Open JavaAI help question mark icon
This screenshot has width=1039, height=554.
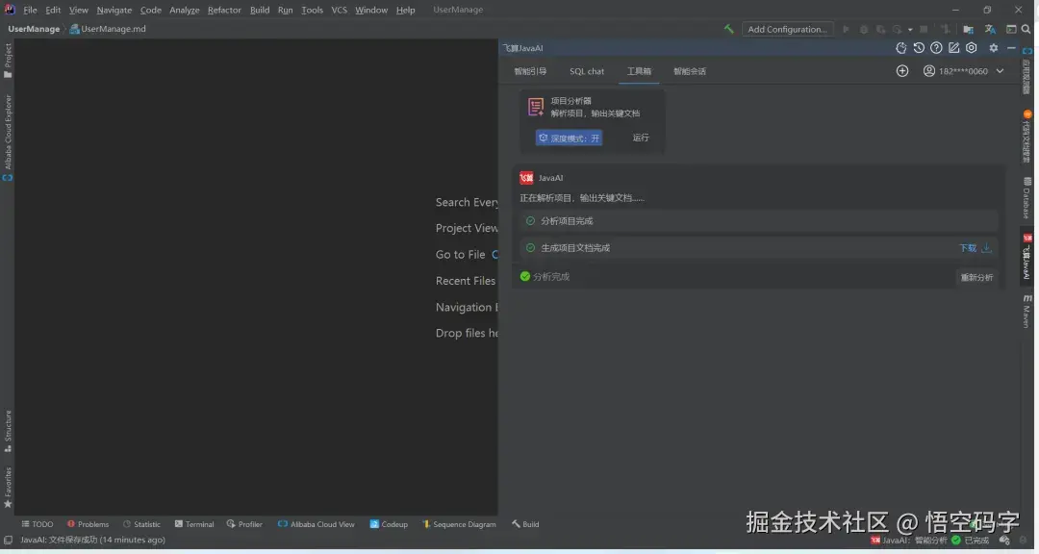936,48
